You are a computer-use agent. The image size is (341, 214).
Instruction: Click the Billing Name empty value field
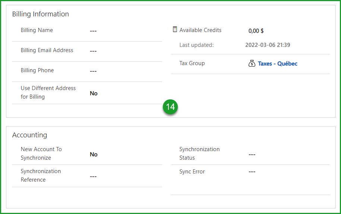pyautogui.click(x=93, y=31)
